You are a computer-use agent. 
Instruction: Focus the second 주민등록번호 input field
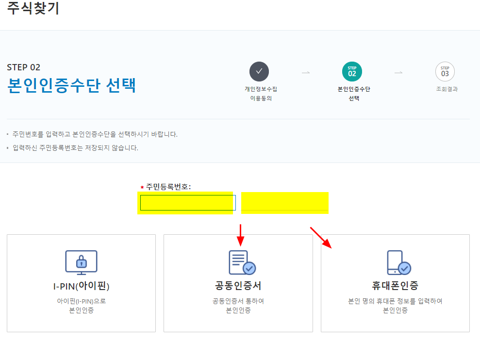coord(285,203)
